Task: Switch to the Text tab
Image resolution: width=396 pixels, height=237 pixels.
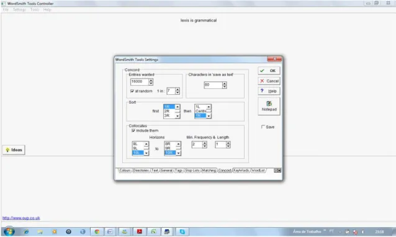Action: (x=155, y=171)
